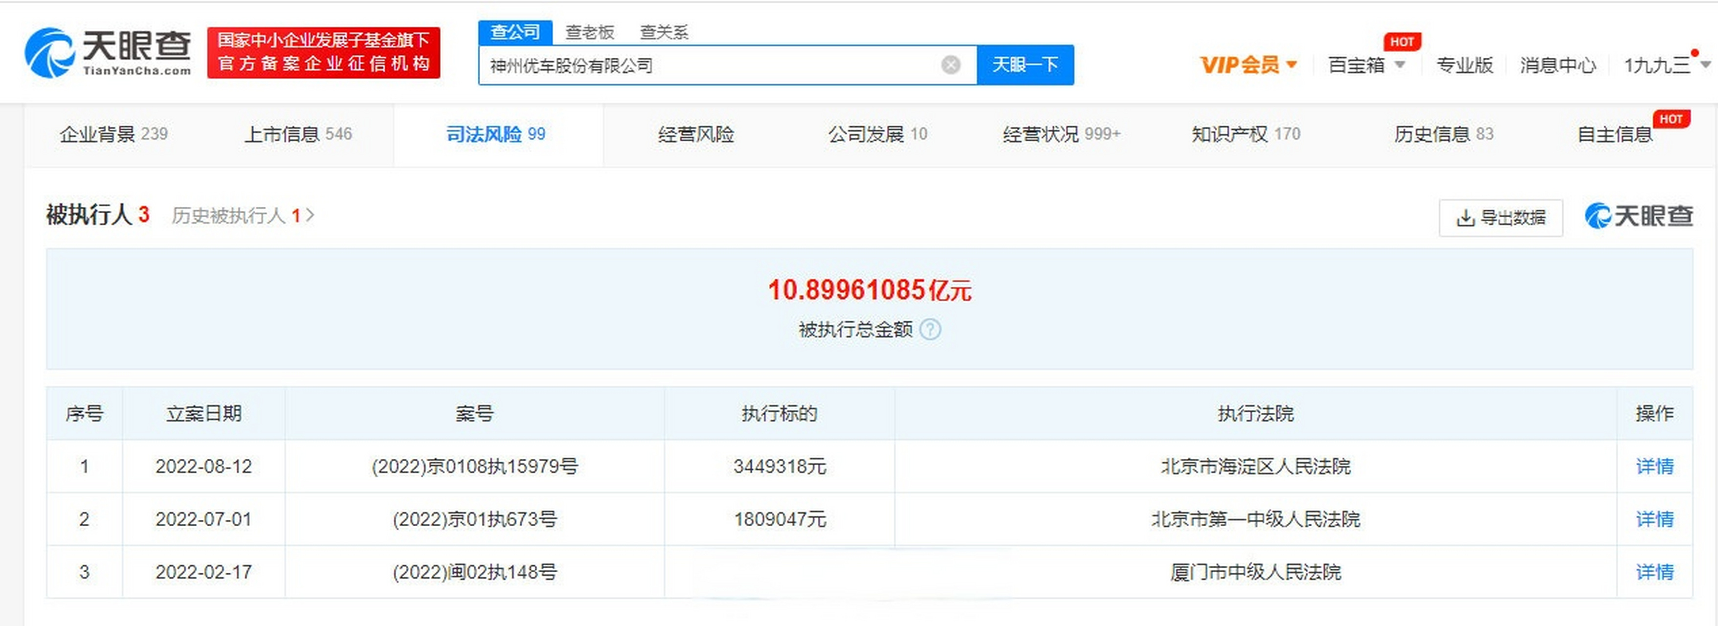Select case number (2022)京01执673号
This screenshot has height=626, width=1718.
tap(475, 519)
